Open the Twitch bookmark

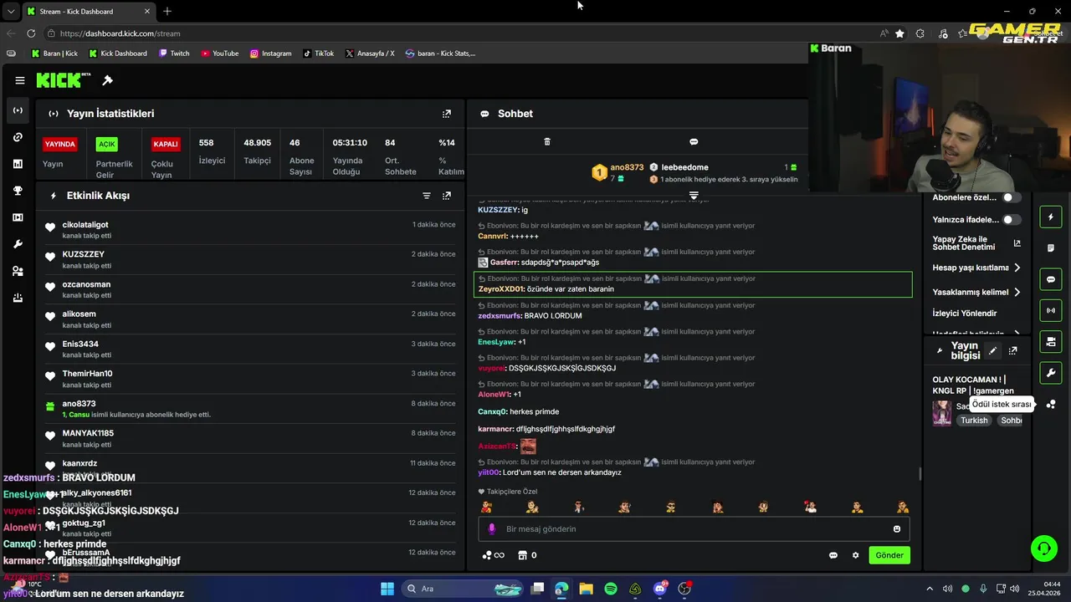174,54
